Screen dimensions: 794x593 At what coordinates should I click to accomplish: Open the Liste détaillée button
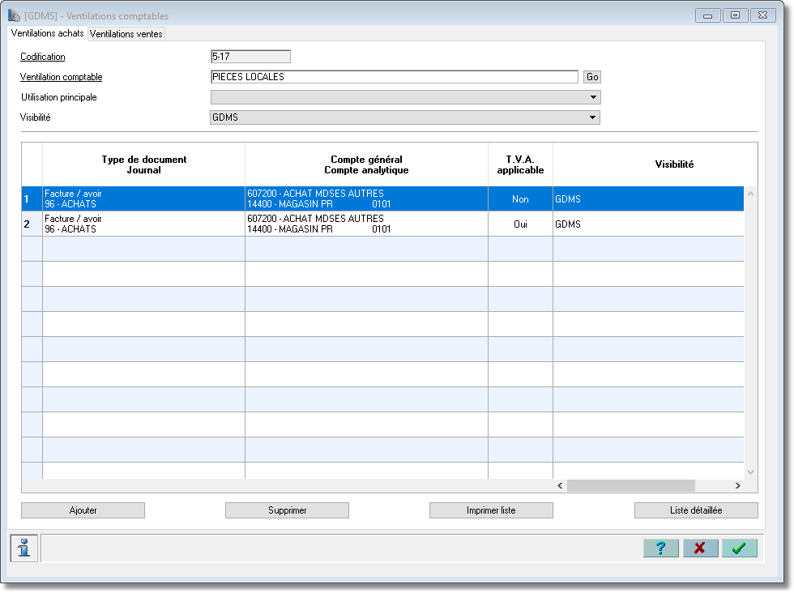click(x=696, y=510)
